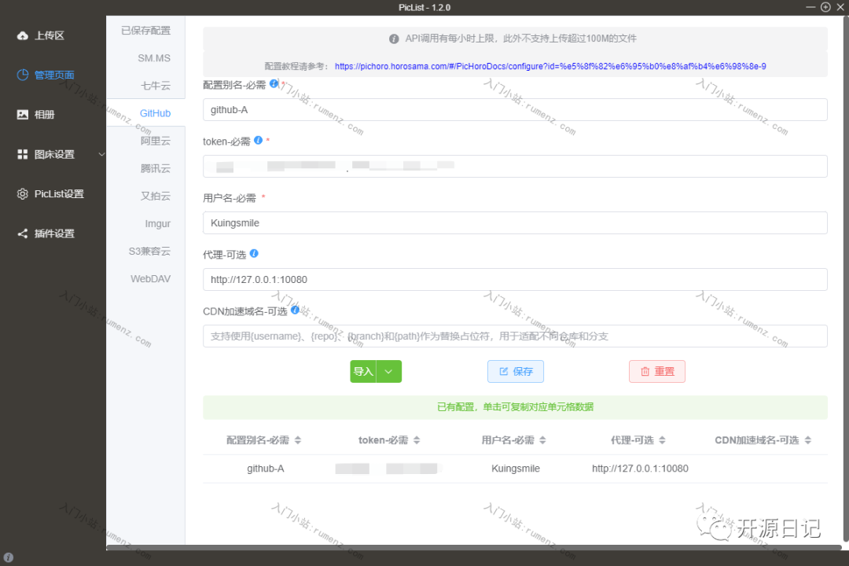
Task: Sort table by CDN加速域名-可选 column arrows
Action: click(808, 440)
